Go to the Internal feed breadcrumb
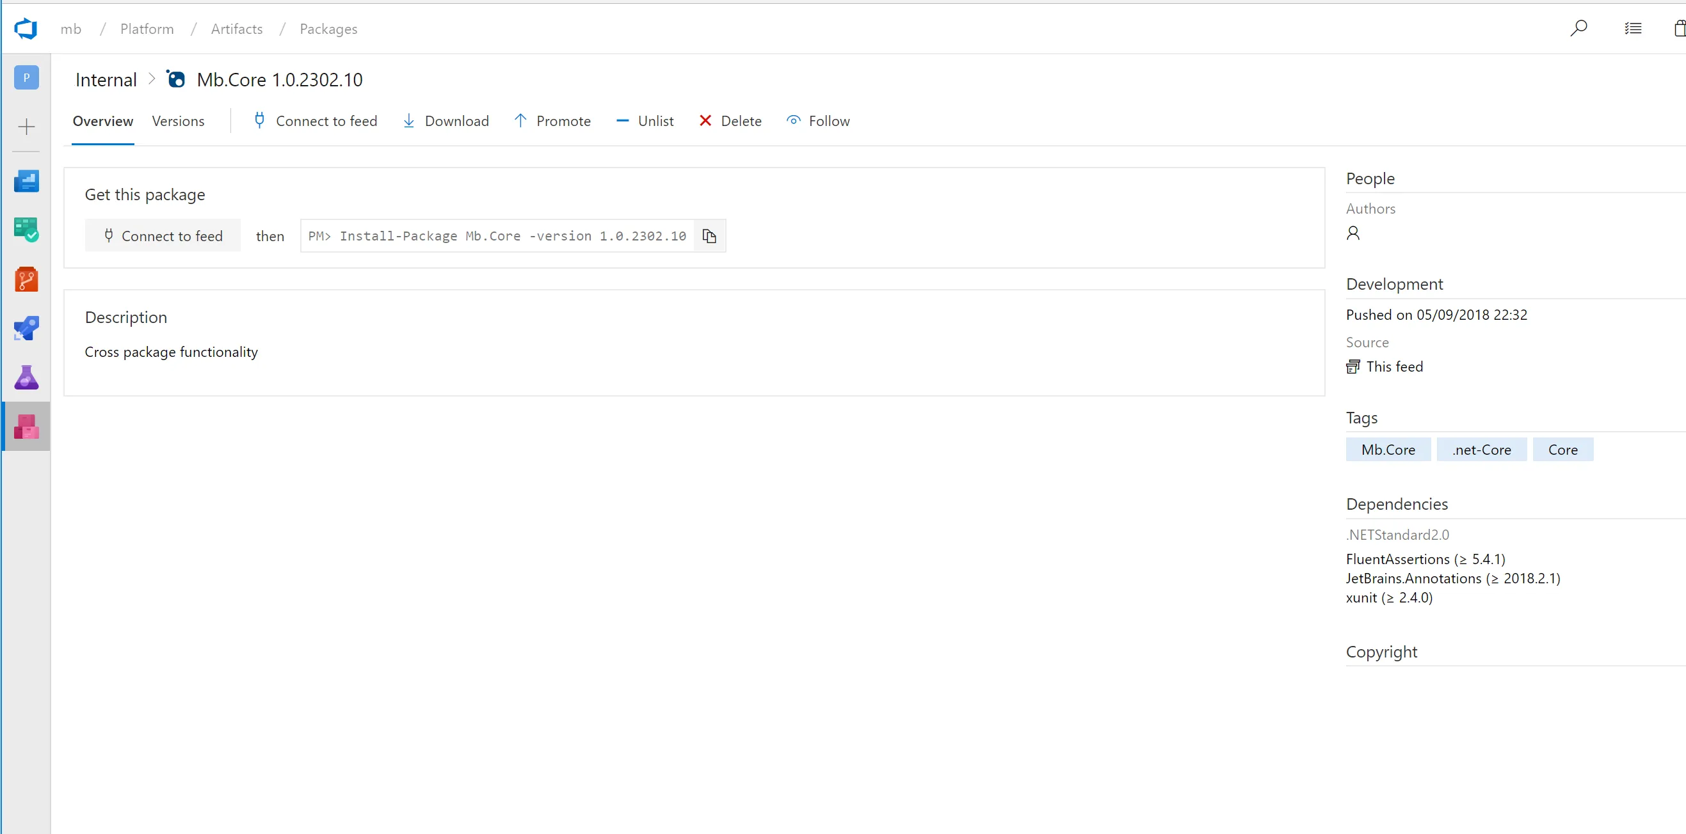This screenshot has width=1686, height=834. tap(106, 80)
